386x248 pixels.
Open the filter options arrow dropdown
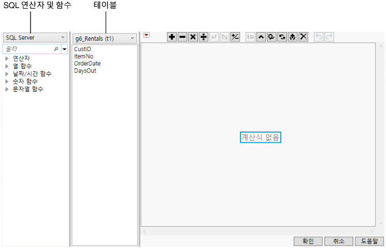(x=64, y=49)
